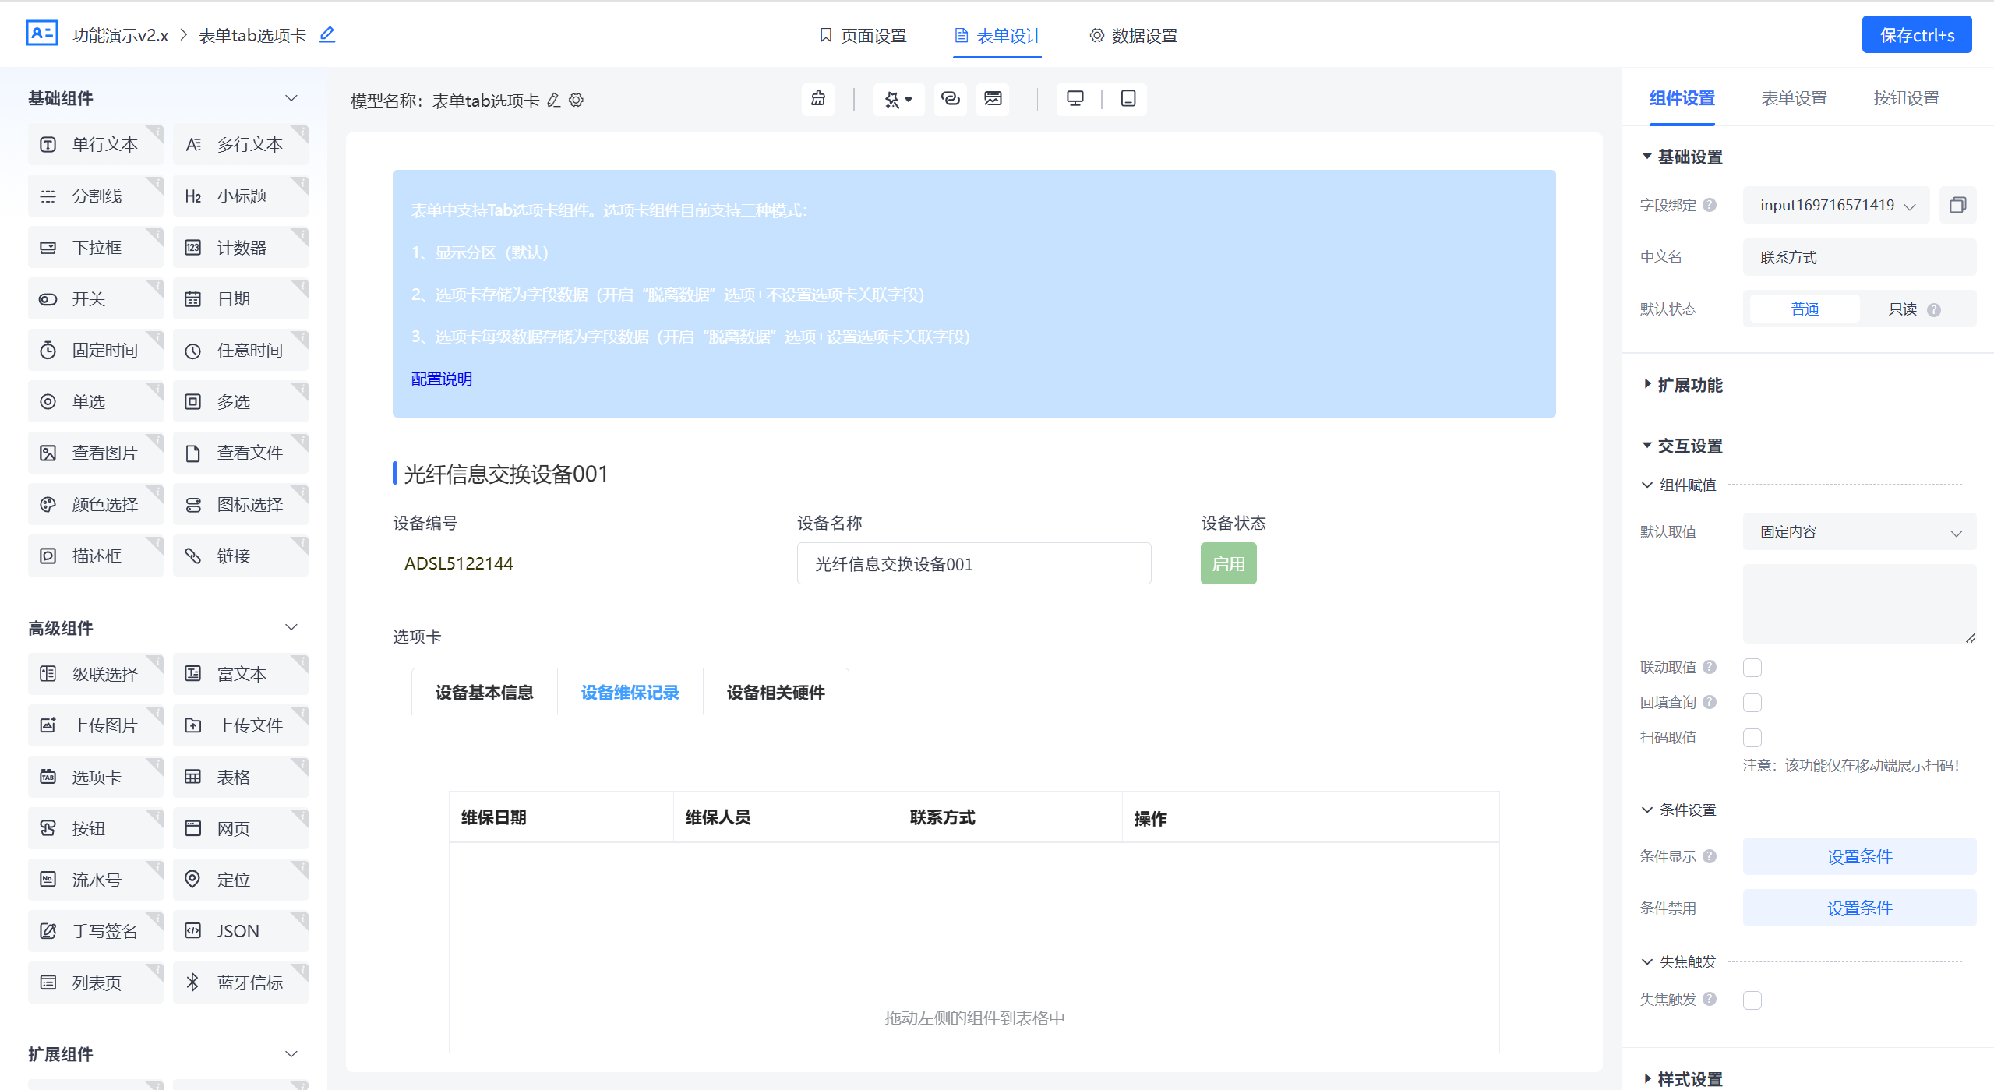This screenshot has height=1090, width=1994.
Task: Click the clear canvas brush icon in toolbar
Action: click(817, 100)
